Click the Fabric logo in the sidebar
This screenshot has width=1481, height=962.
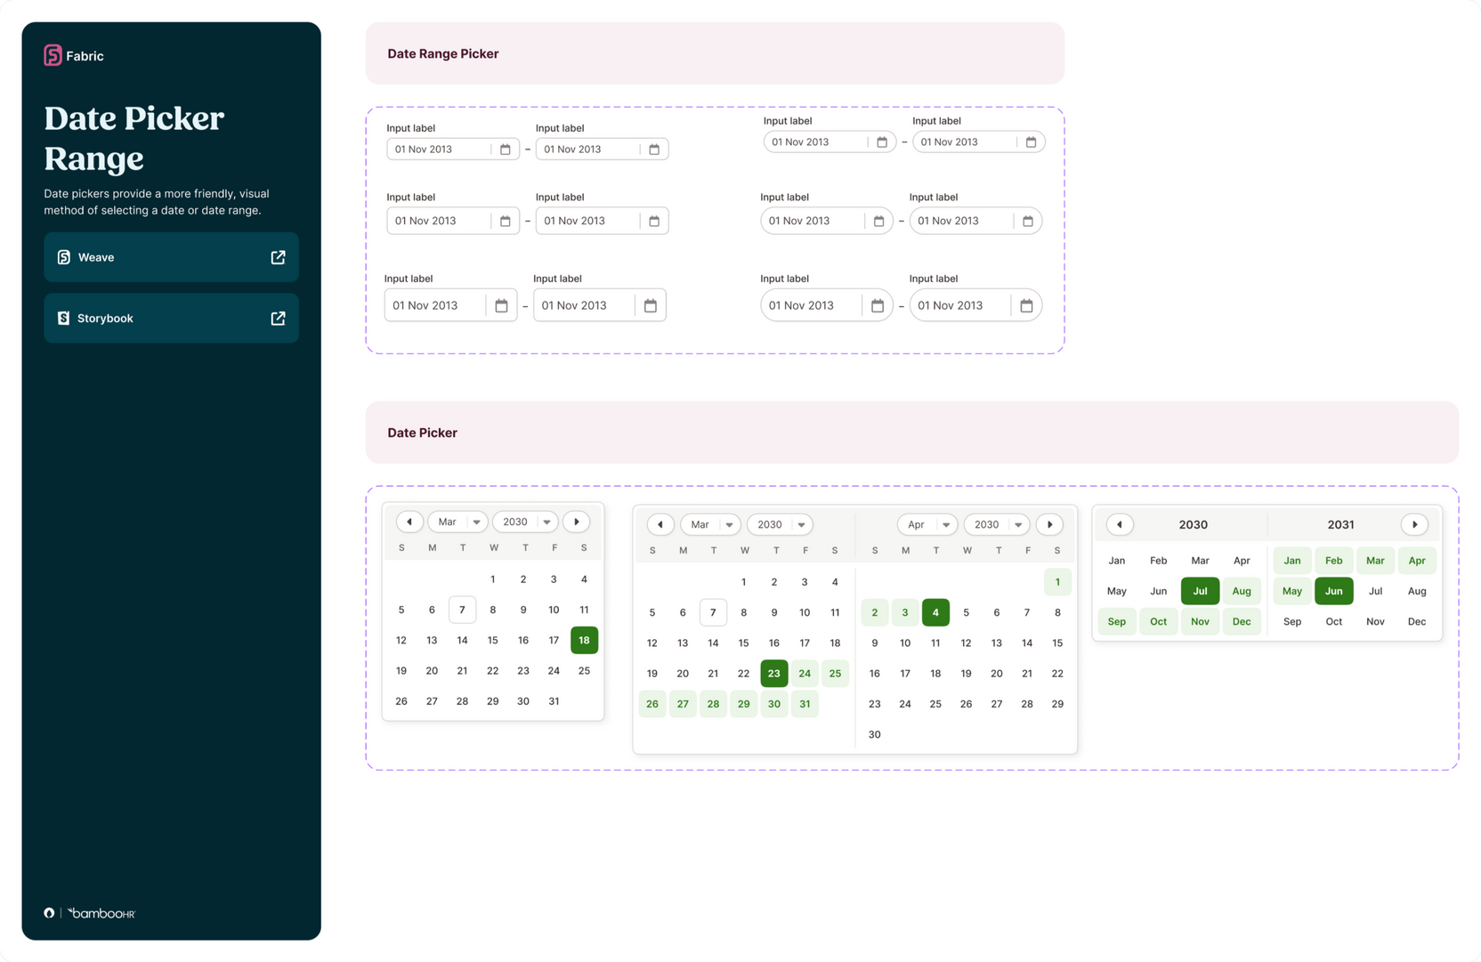pyautogui.click(x=53, y=55)
